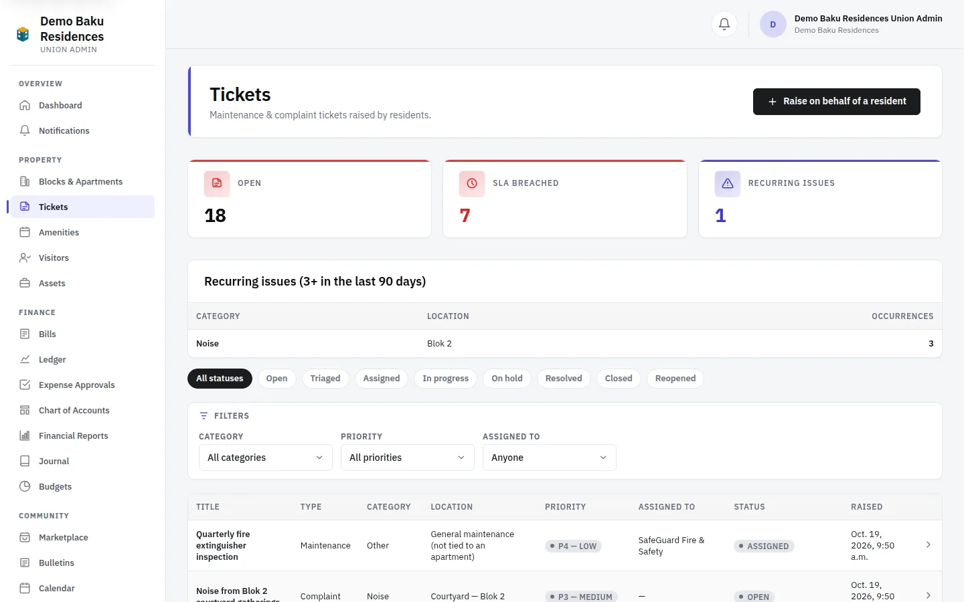The height and width of the screenshot is (602, 964).
Task: Click the Journal book icon
Action: point(25,461)
